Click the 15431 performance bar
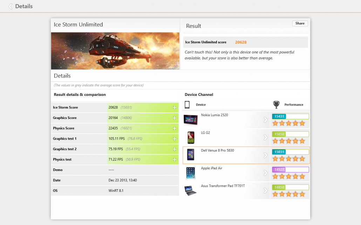This screenshot has width=361, height=225. [x=290, y=116]
